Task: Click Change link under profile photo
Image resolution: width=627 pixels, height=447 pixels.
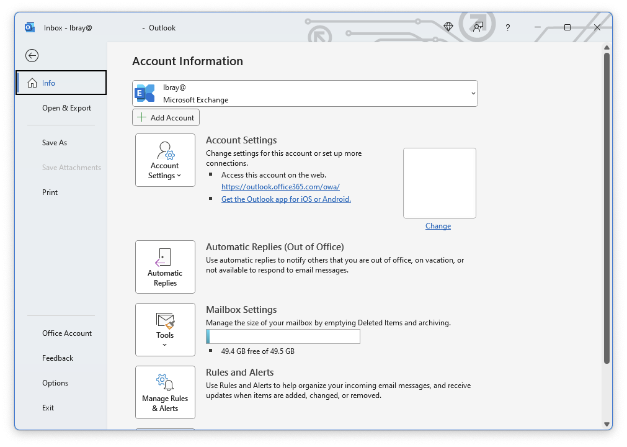Action: pyautogui.click(x=438, y=226)
